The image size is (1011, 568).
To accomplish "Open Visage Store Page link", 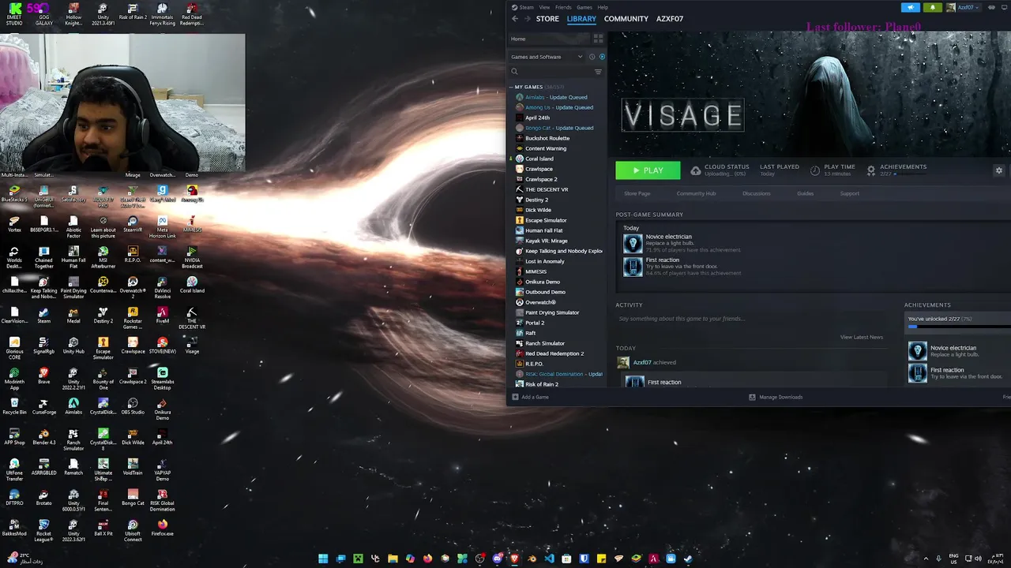I will point(637,193).
